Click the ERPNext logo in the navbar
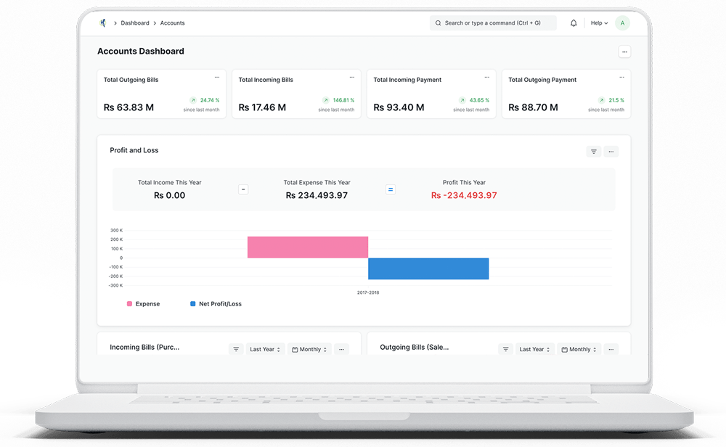This screenshot has width=726, height=447. pyautogui.click(x=102, y=22)
